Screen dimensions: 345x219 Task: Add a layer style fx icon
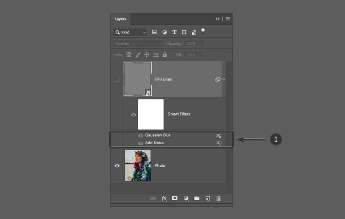164,199
